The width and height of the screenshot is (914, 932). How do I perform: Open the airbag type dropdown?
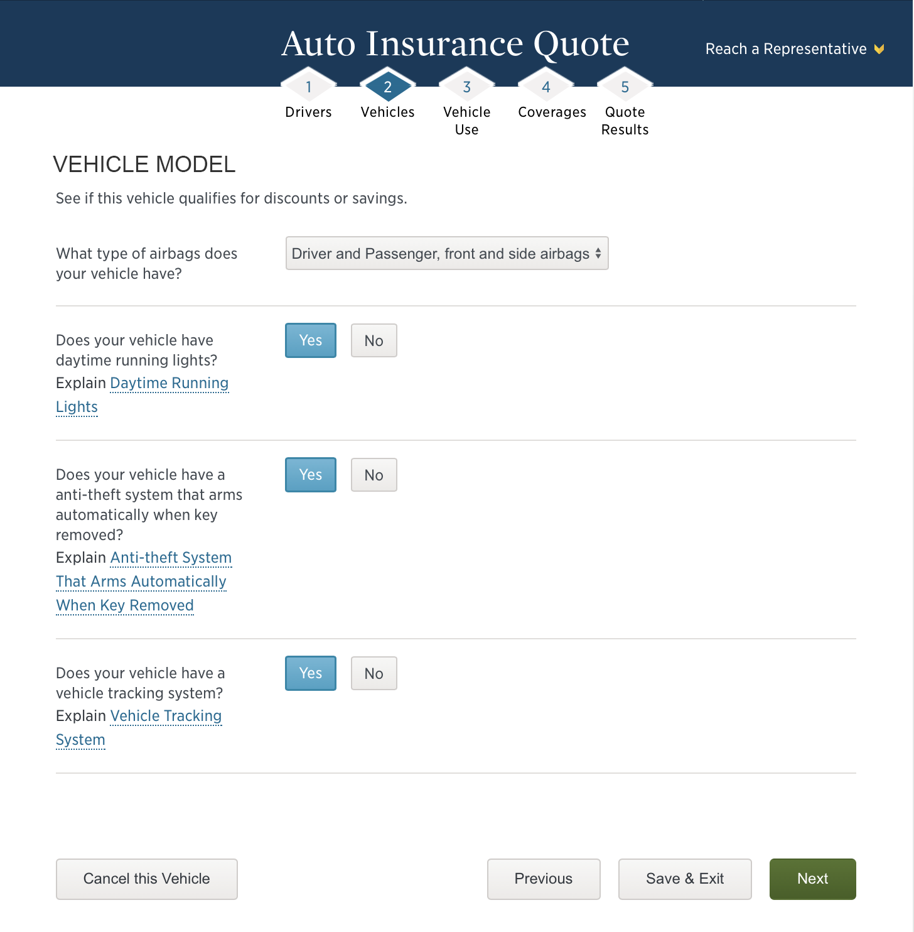tap(446, 253)
